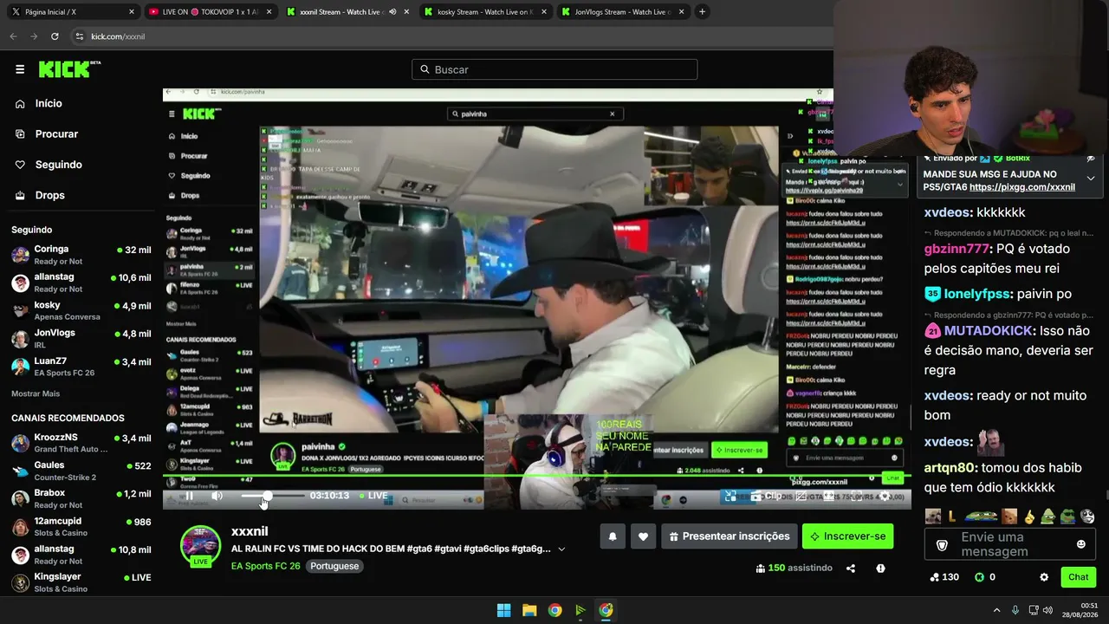Open LuanZ7 avatar in sidebar
This screenshot has height=624, width=1109.
(20, 367)
